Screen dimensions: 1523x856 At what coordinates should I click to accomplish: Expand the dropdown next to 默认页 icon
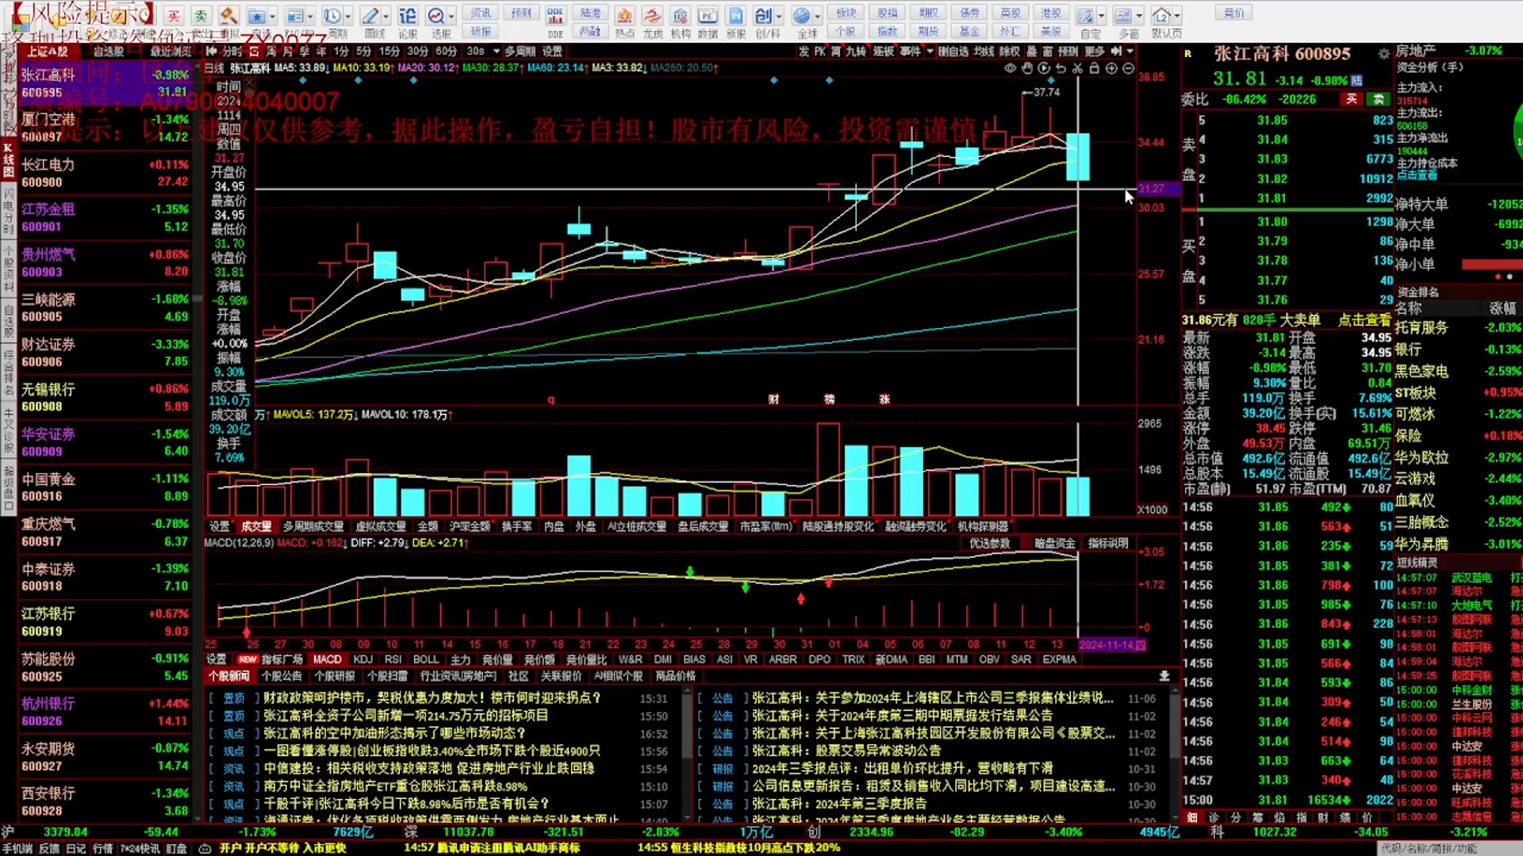pyautogui.click(x=1177, y=16)
